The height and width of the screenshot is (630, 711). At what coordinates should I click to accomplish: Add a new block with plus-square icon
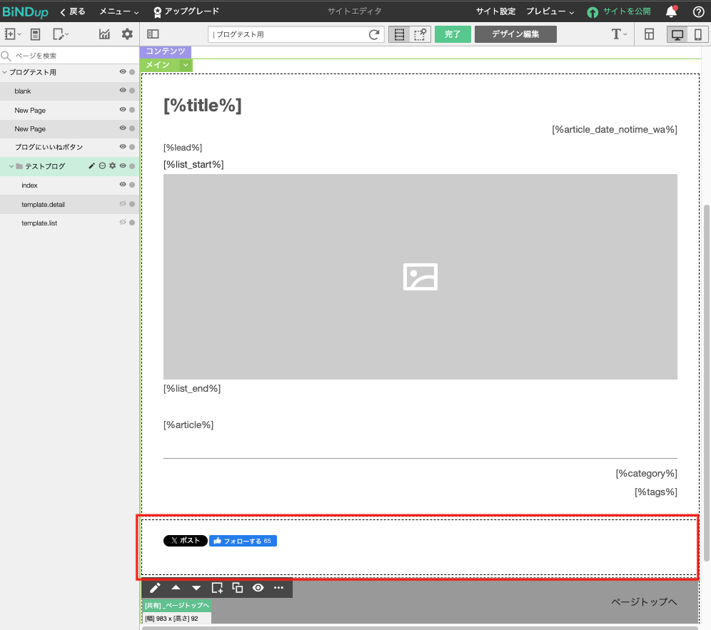(x=217, y=588)
